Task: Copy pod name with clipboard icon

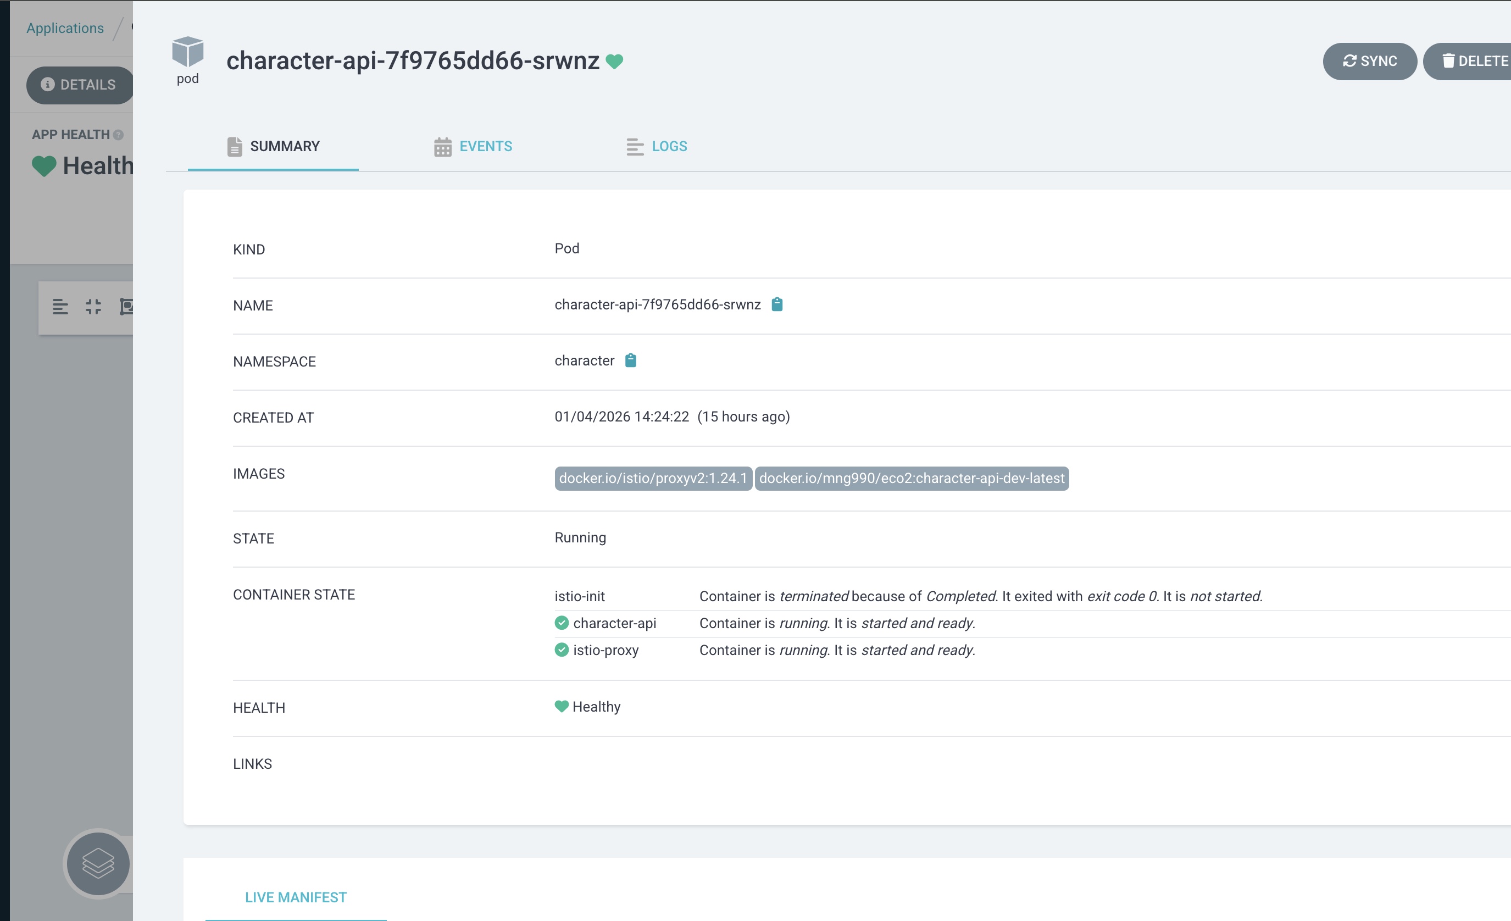Action: [x=776, y=304]
